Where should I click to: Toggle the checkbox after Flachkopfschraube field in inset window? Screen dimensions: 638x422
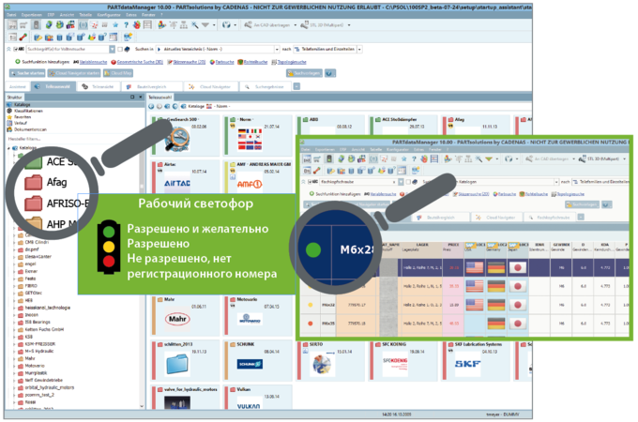click(x=408, y=182)
